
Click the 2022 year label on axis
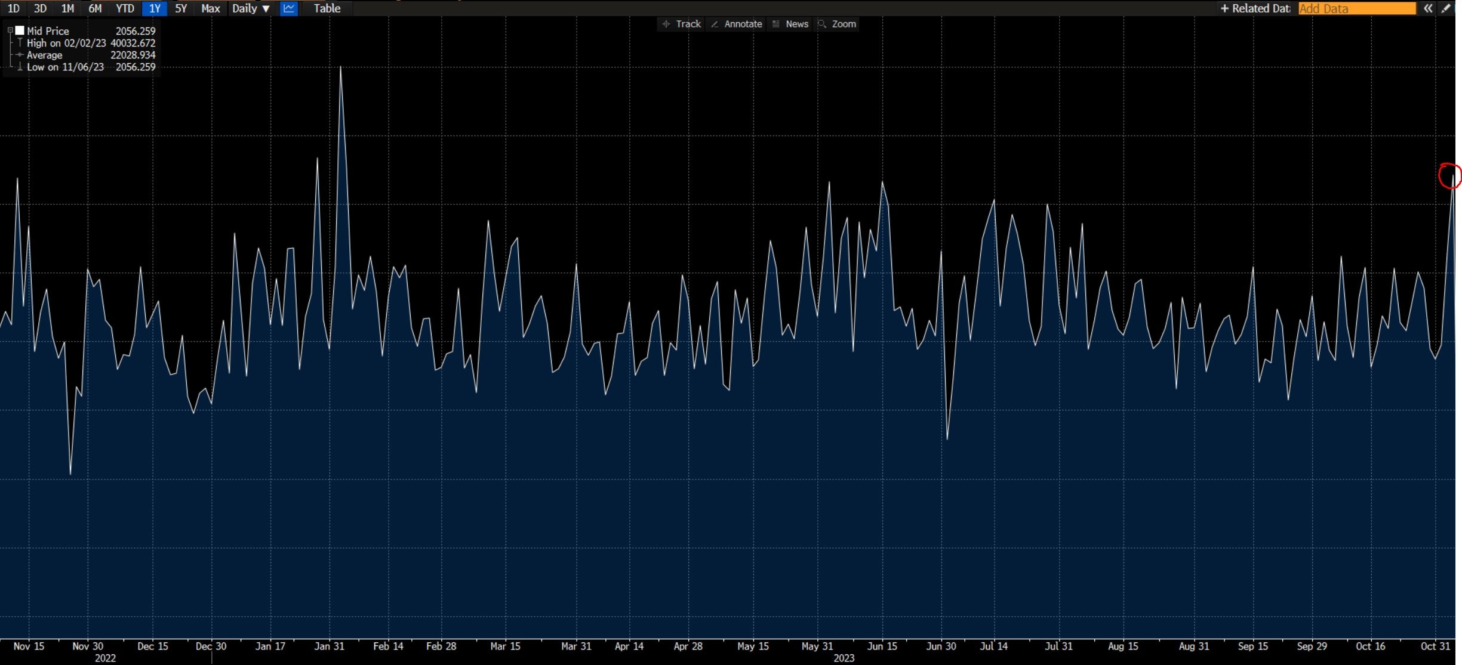click(105, 658)
